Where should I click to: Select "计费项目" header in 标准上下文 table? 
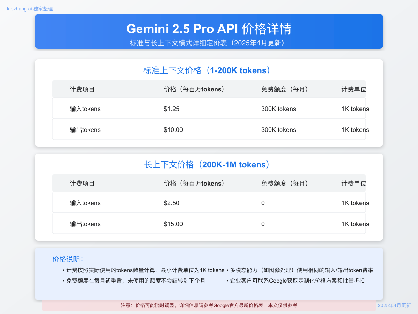(x=82, y=89)
